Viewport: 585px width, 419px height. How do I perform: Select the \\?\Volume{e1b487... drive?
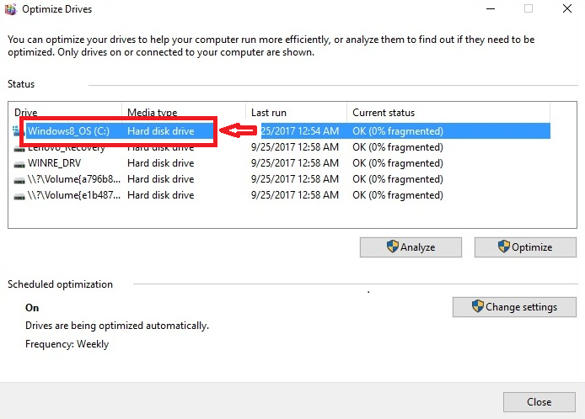282,195
